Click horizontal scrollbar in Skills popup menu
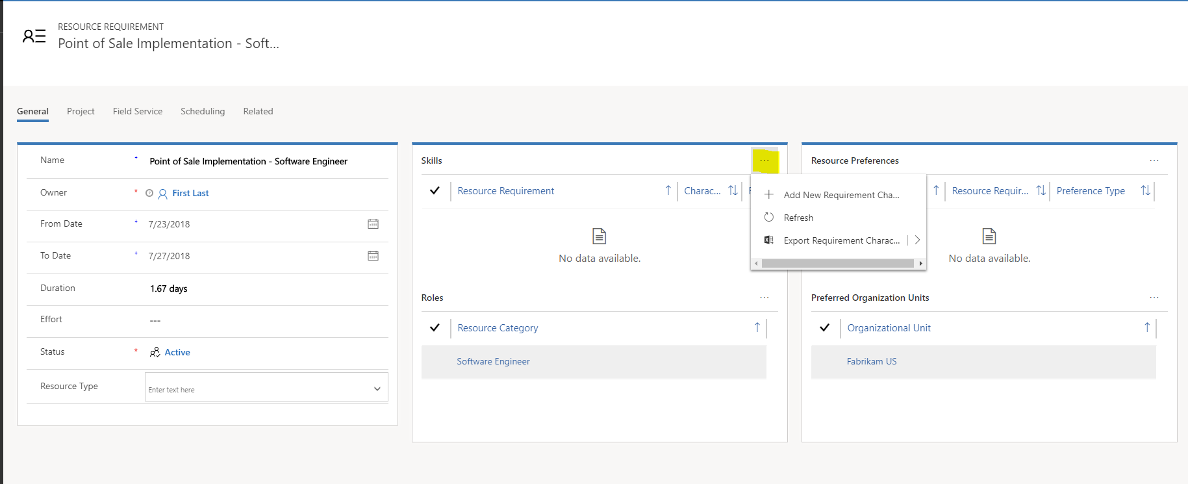The height and width of the screenshot is (484, 1188). click(838, 263)
